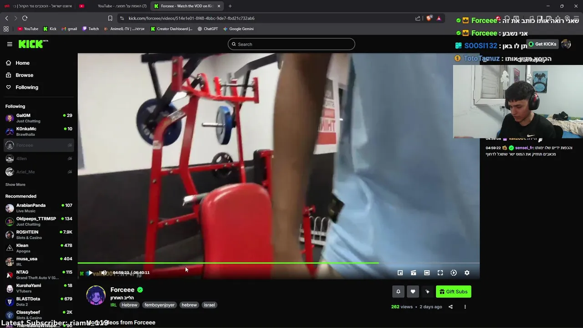
Task: Toggle follow with the heart button
Action: click(x=413, y=292)
